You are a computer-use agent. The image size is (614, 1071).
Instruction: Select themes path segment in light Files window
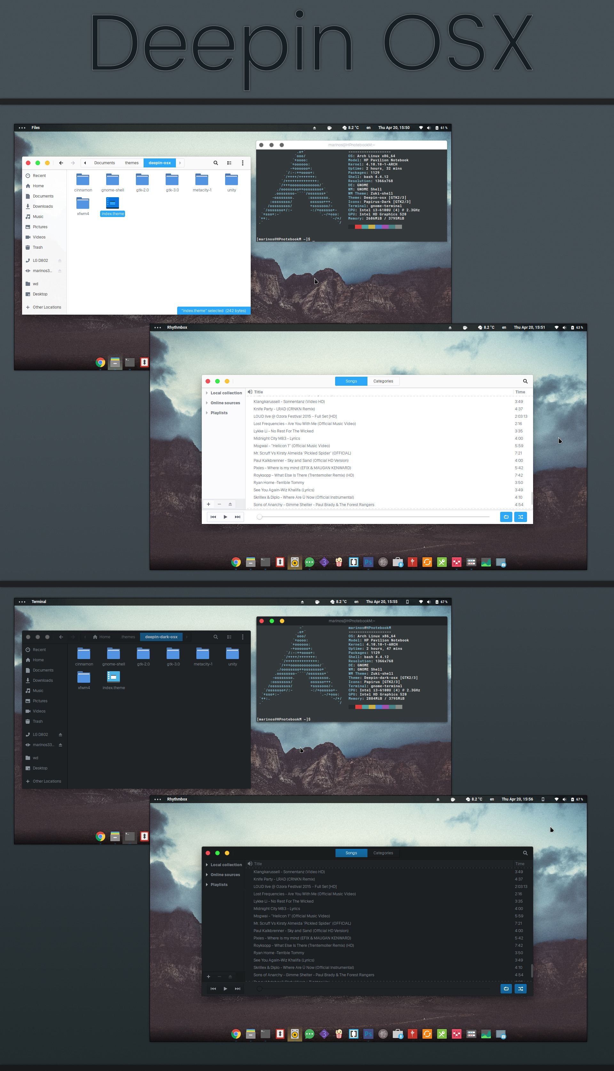[131, 163]
